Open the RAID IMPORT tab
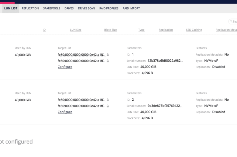Viewport: 237px width, 157px height. coord(131,8)
